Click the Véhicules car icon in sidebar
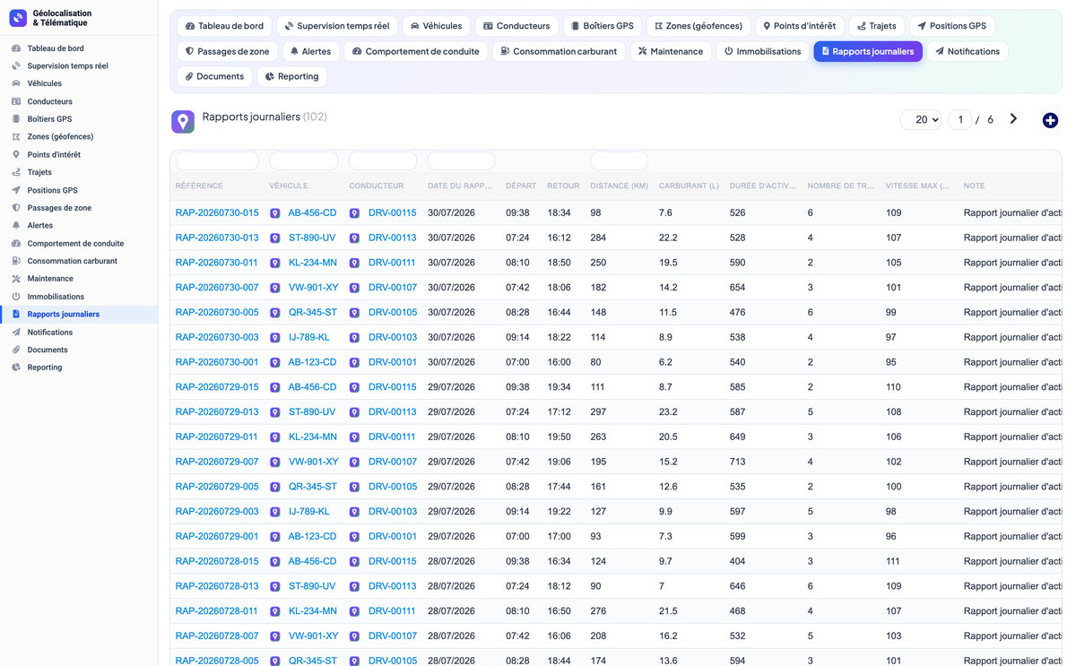The image size is (1076, 666). tap(16, 83)
